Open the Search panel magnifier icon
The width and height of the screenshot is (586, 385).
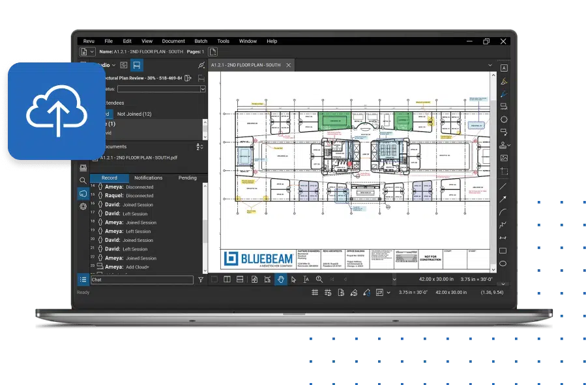pyautogui.click(x=83, y=181)
